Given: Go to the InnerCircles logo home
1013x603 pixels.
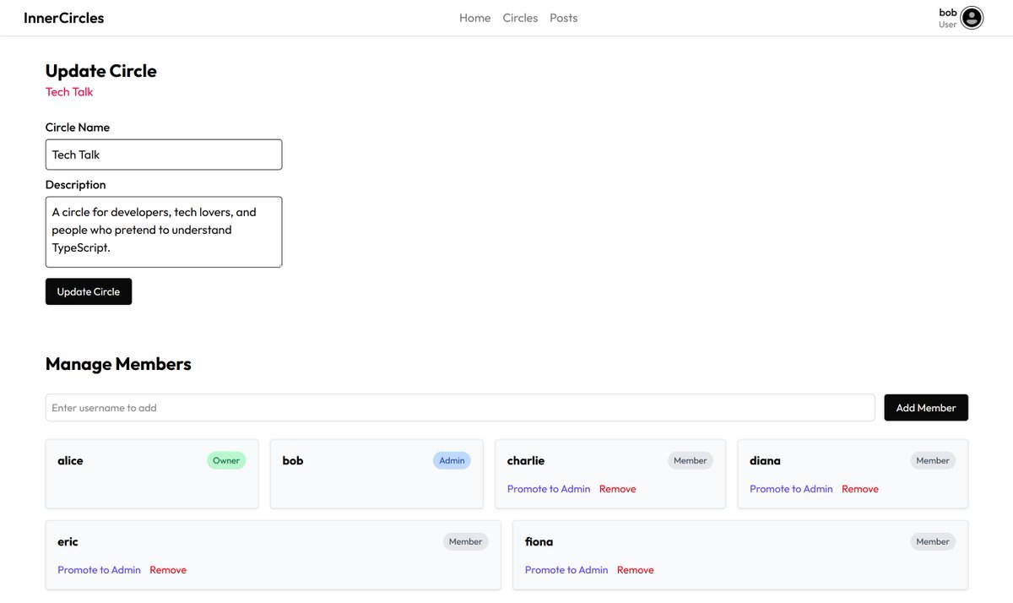Looking at the screenshot, I should coord(64,18).
